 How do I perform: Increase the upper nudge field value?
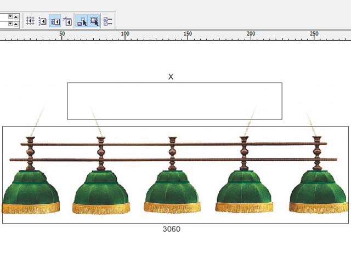[x=16, y=16]
